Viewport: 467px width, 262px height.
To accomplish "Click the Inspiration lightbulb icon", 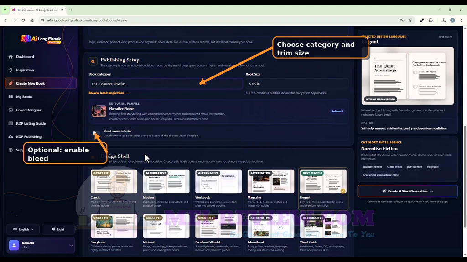I will (x=11, y=70).
